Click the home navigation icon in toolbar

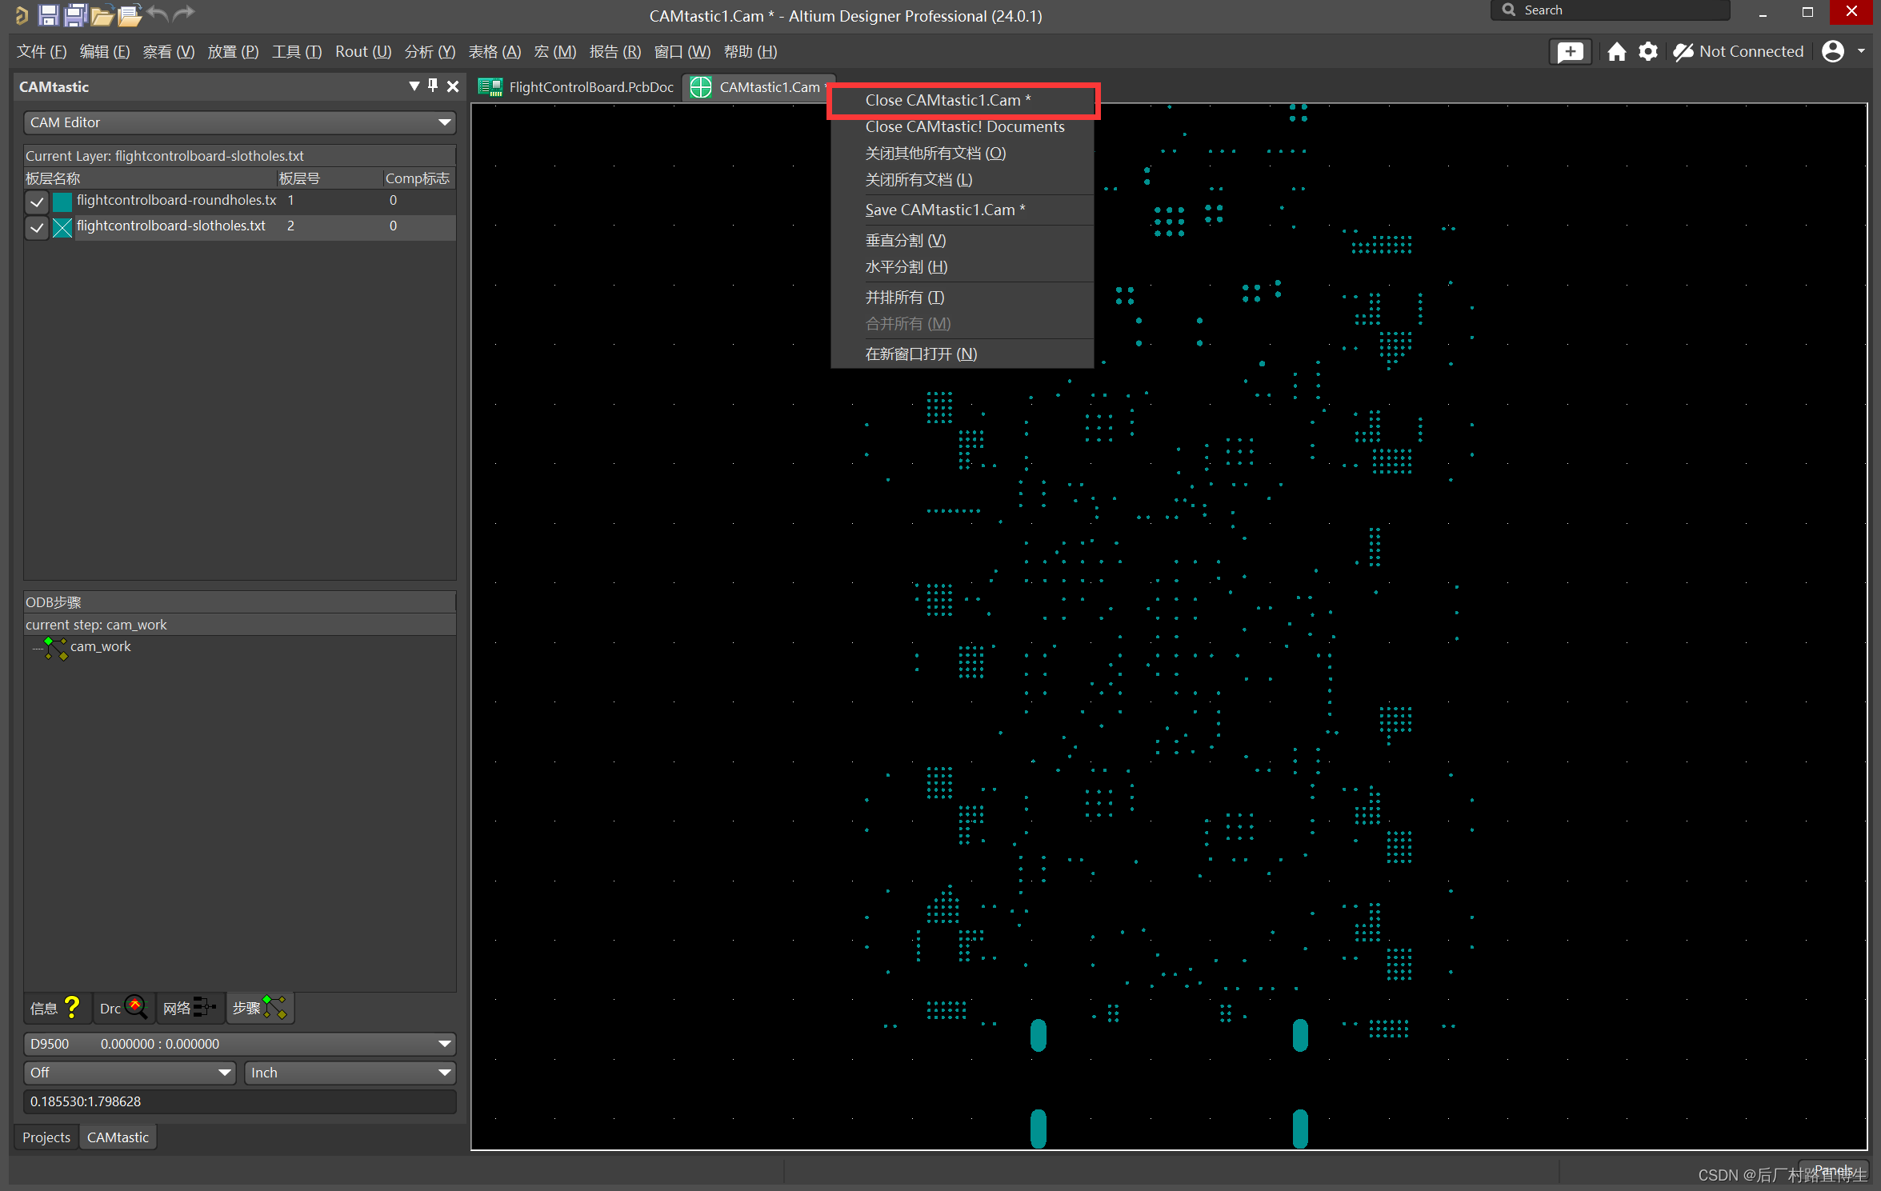coord(1615,50)
